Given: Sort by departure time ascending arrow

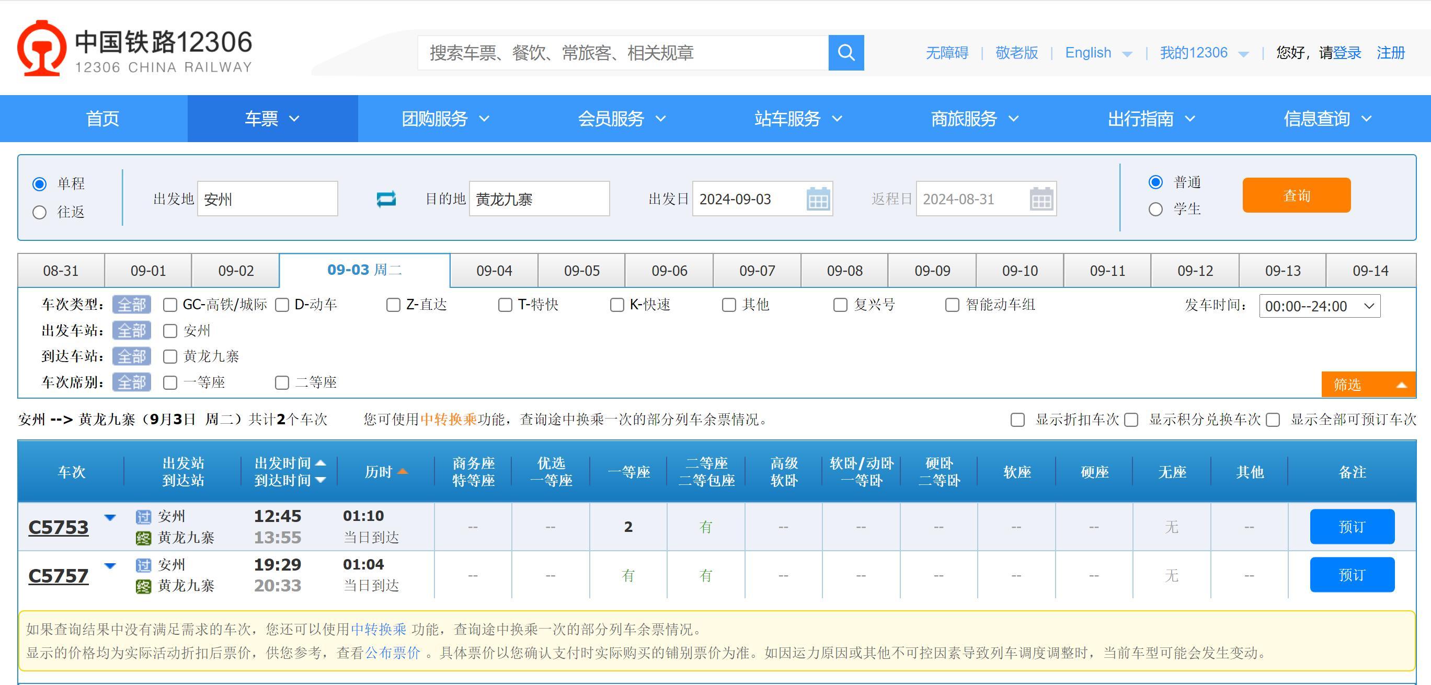Looking at the screenshot, I should click(320, 462).
